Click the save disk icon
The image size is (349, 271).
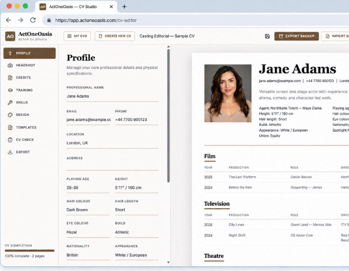267,36
